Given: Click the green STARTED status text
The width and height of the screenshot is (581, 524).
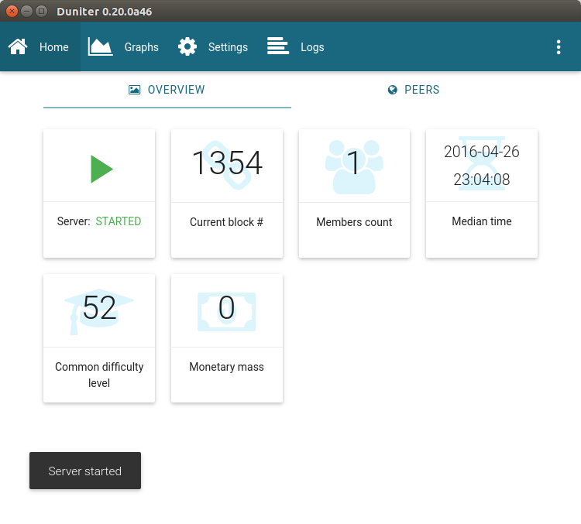Looking at the screenshot, I should point(119,221).
